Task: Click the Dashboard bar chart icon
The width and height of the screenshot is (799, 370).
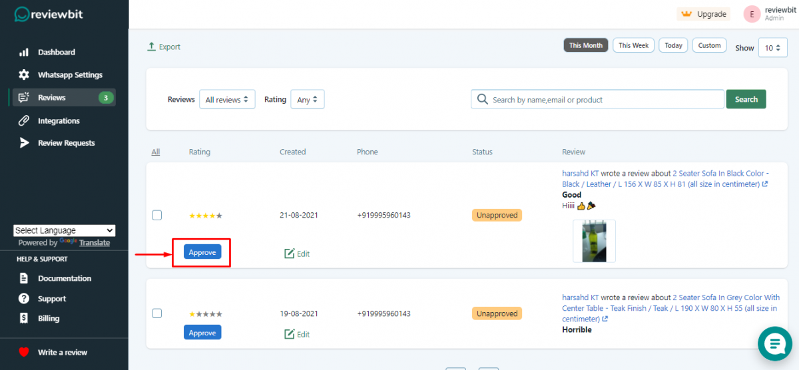Action: click(x=24, y=52)
